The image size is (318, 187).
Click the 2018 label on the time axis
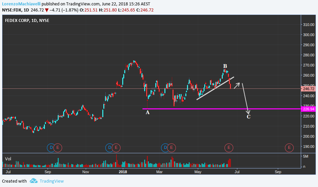point(123,172)
